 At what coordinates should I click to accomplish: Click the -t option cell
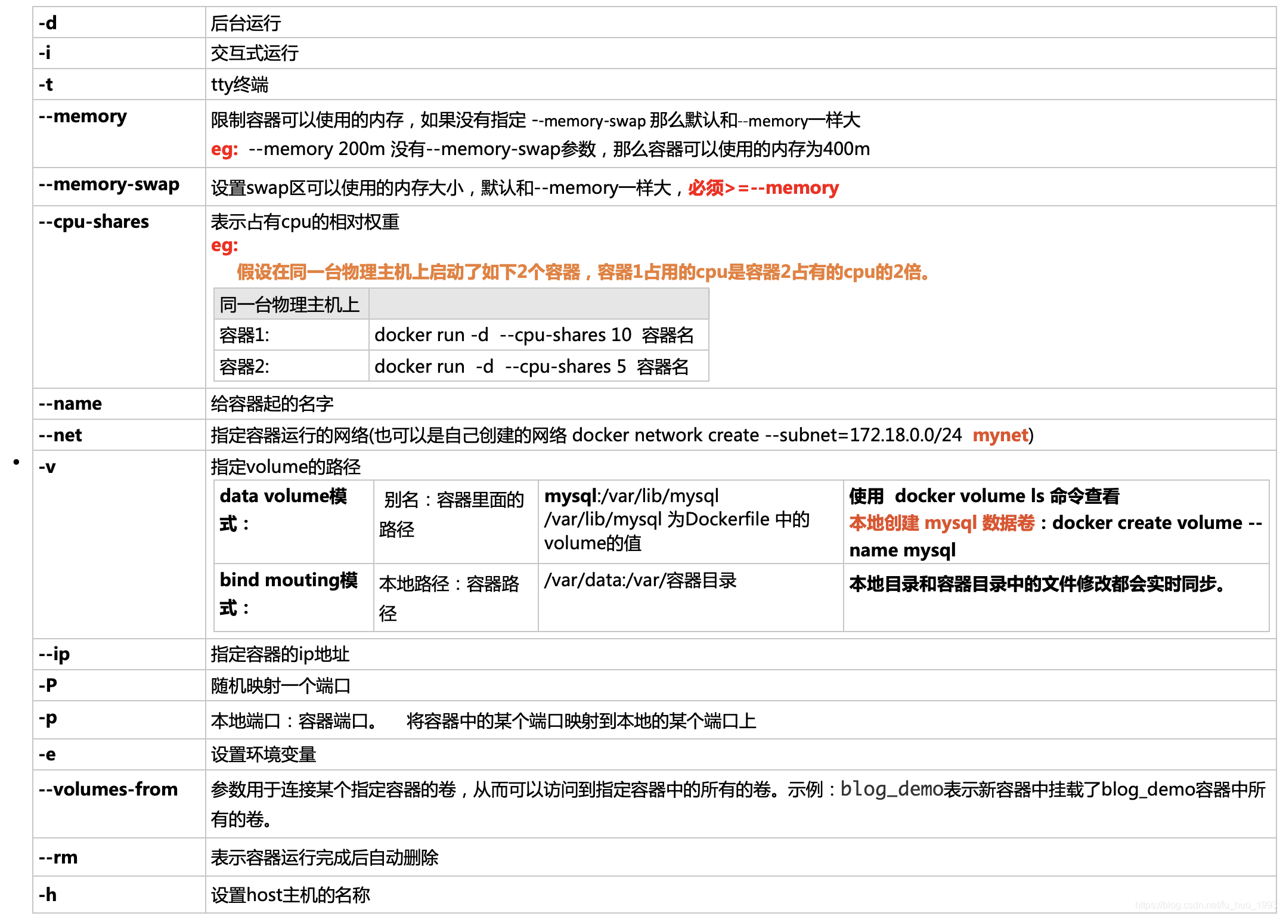(119, 84)
